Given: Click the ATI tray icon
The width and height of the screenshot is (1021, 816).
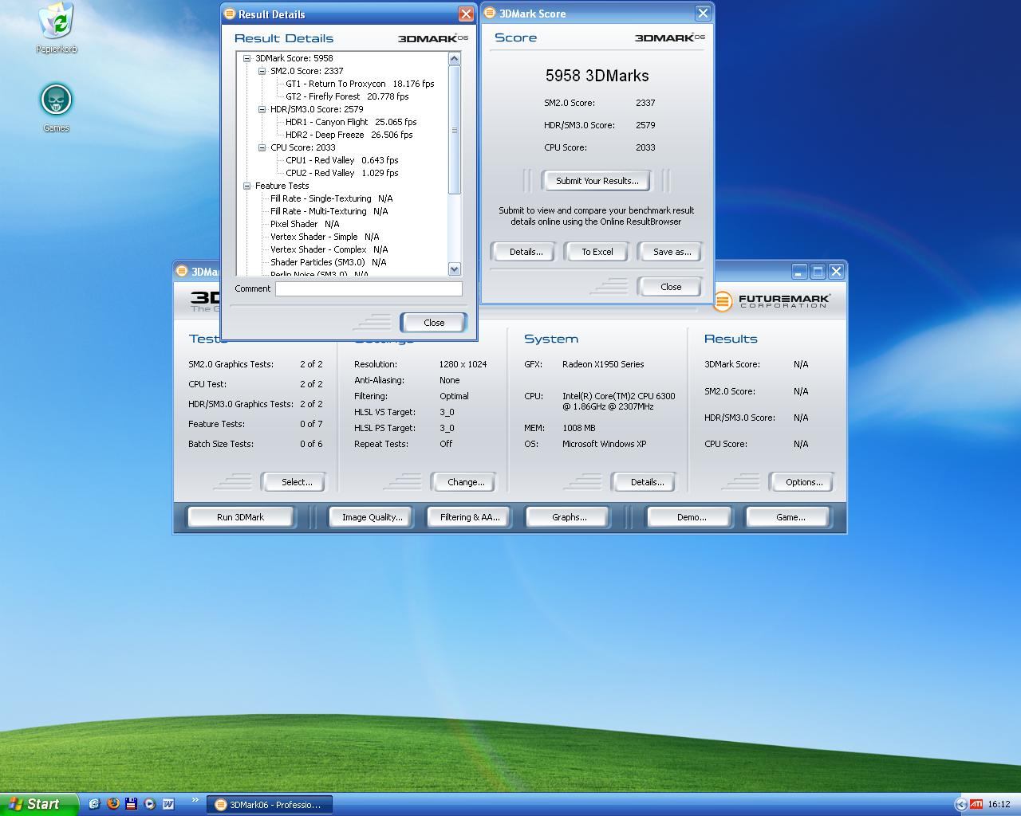Looking at the screenshot, I should point(976,804).
